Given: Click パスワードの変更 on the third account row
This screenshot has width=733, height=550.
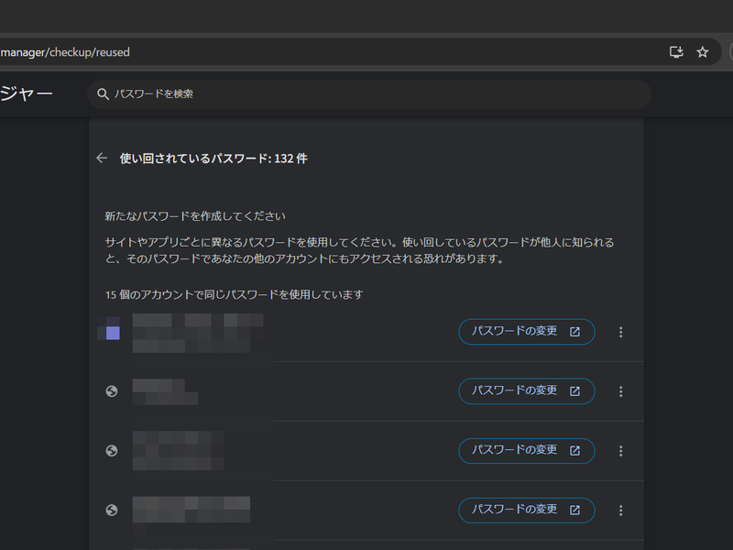Looking at the screenshot, I should coord(526,450).
